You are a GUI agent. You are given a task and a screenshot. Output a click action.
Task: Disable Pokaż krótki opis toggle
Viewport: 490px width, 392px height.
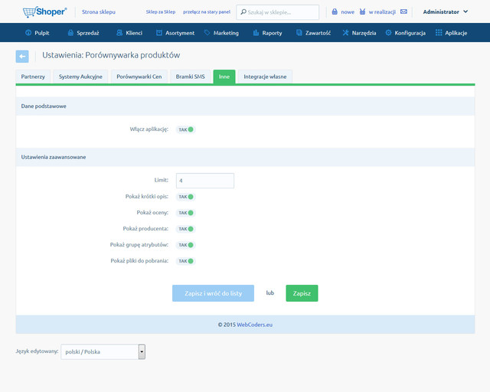186,197
